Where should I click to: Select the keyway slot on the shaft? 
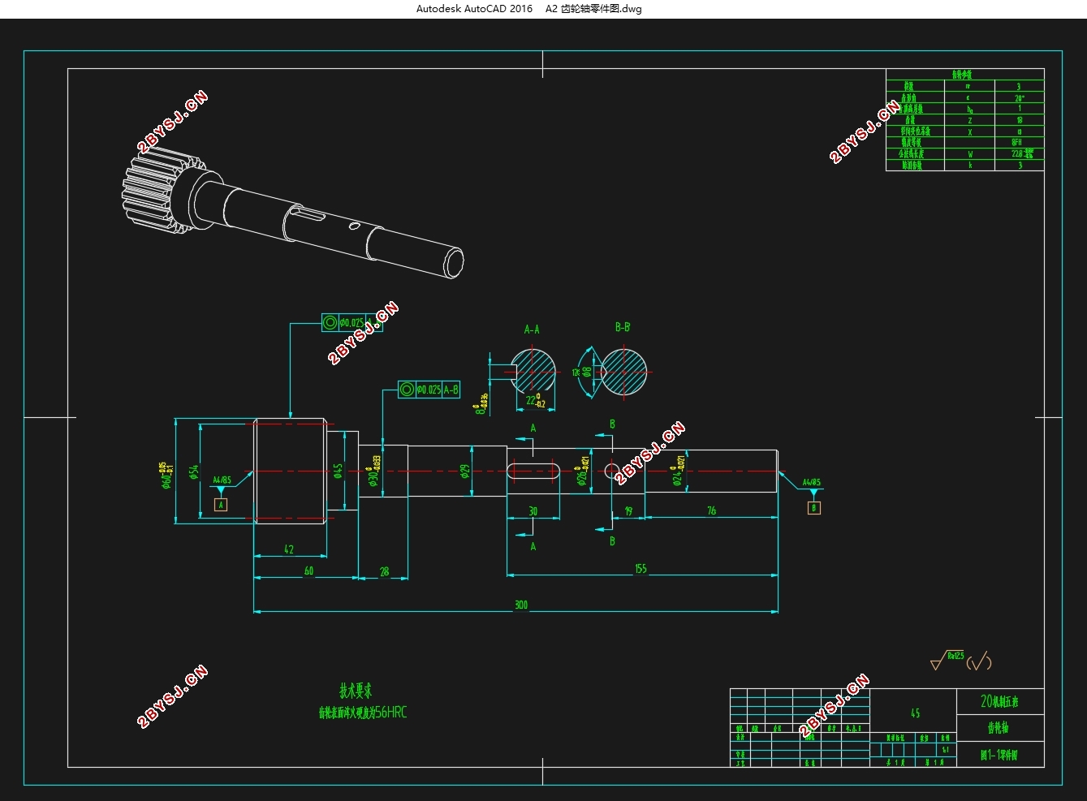[x=533, y=471]
